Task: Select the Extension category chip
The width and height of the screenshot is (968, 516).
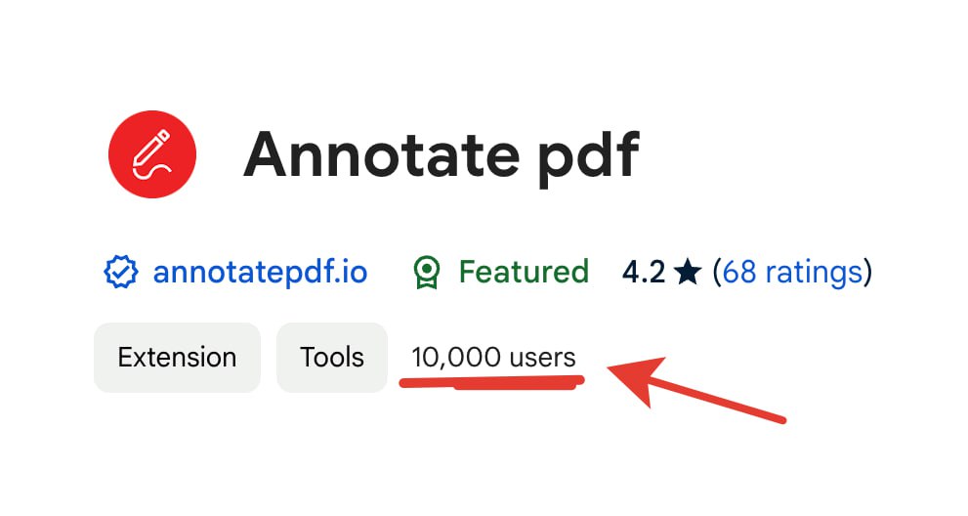Action: (x=177, y=358)
